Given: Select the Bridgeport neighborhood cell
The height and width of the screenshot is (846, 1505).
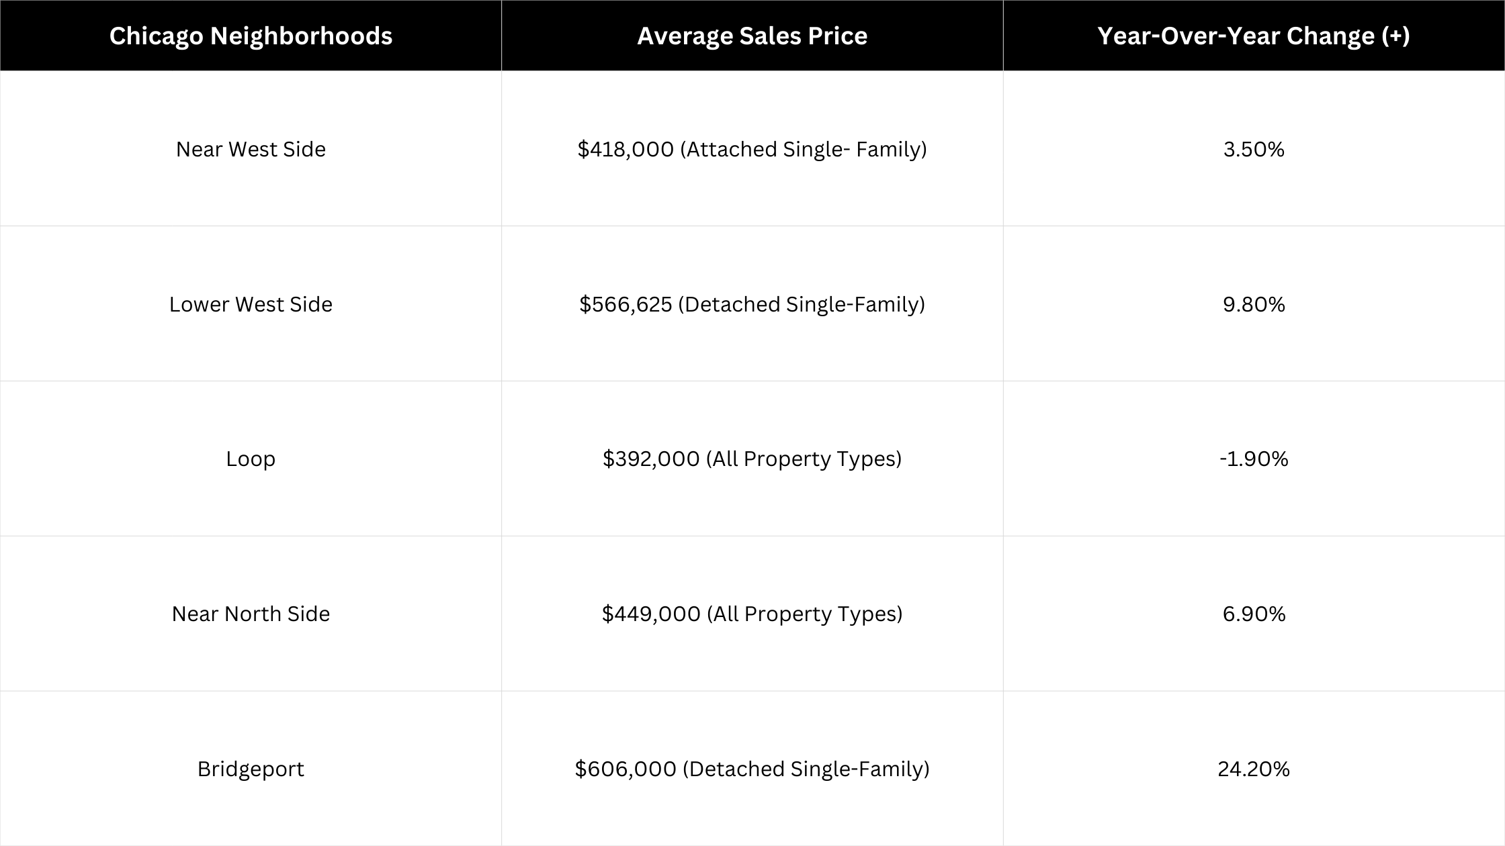Looking at the screenshot, I should pyautogui.click(x=251, y=769).
